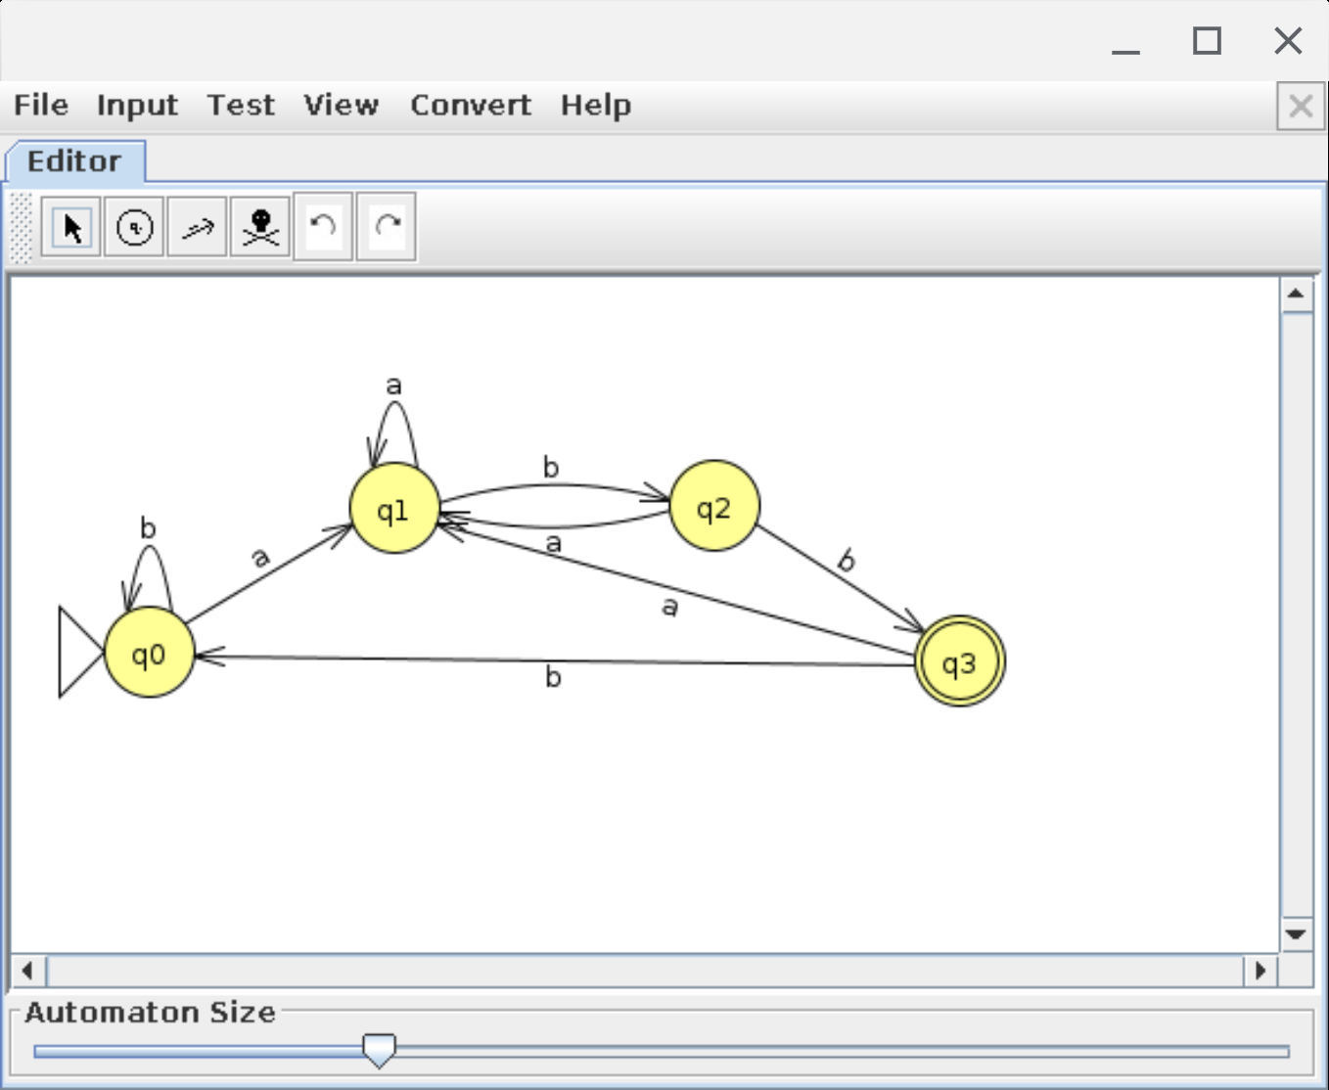Open the File menu
The height and width of the screenshot is (1090, 1329).
(x=41, y=106)
